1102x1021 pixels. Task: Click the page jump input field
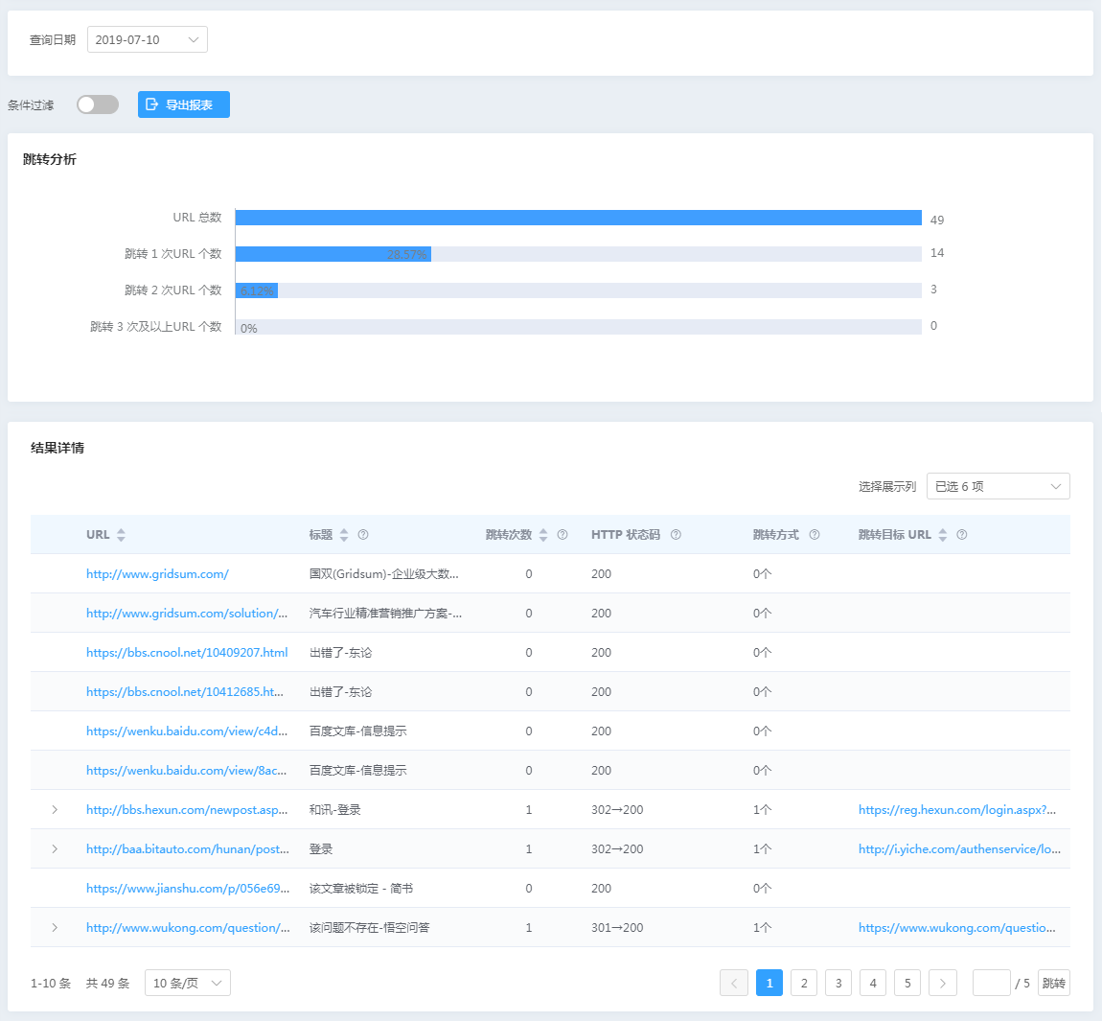coord(991,983)
